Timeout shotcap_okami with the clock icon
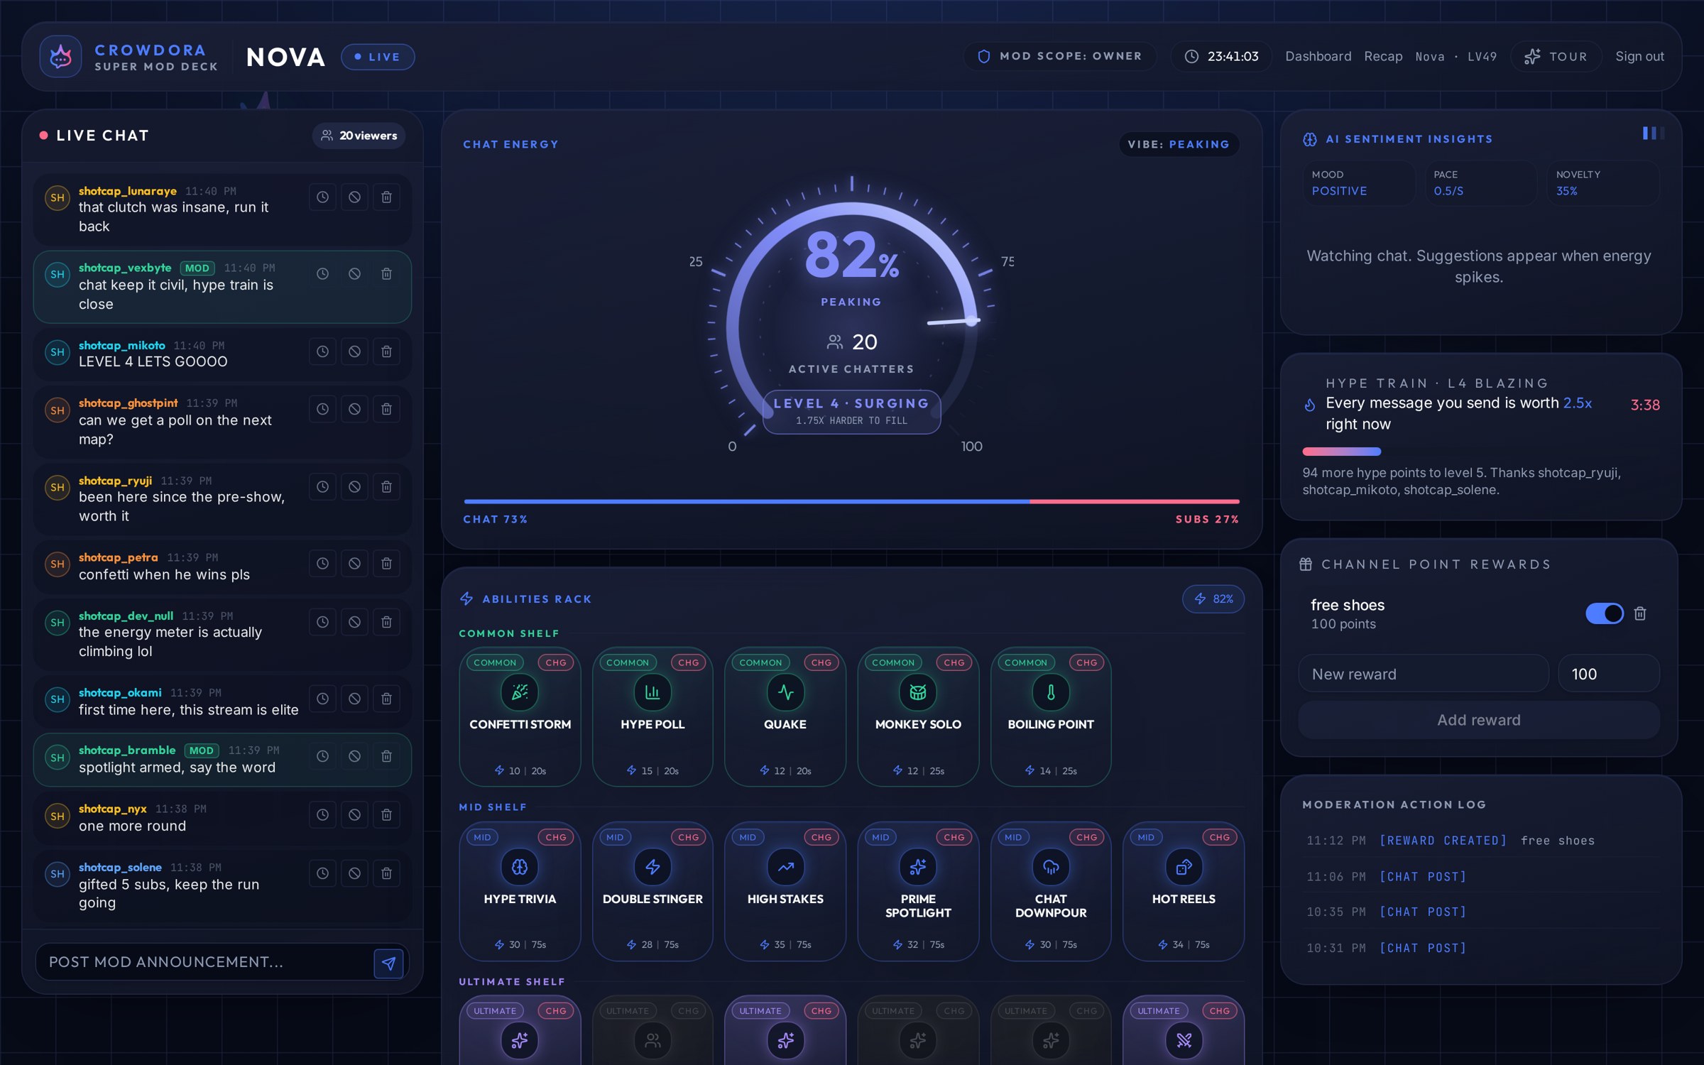Image resolution: width=1704 pixels, height=1065 pixels. click(322, 699)
